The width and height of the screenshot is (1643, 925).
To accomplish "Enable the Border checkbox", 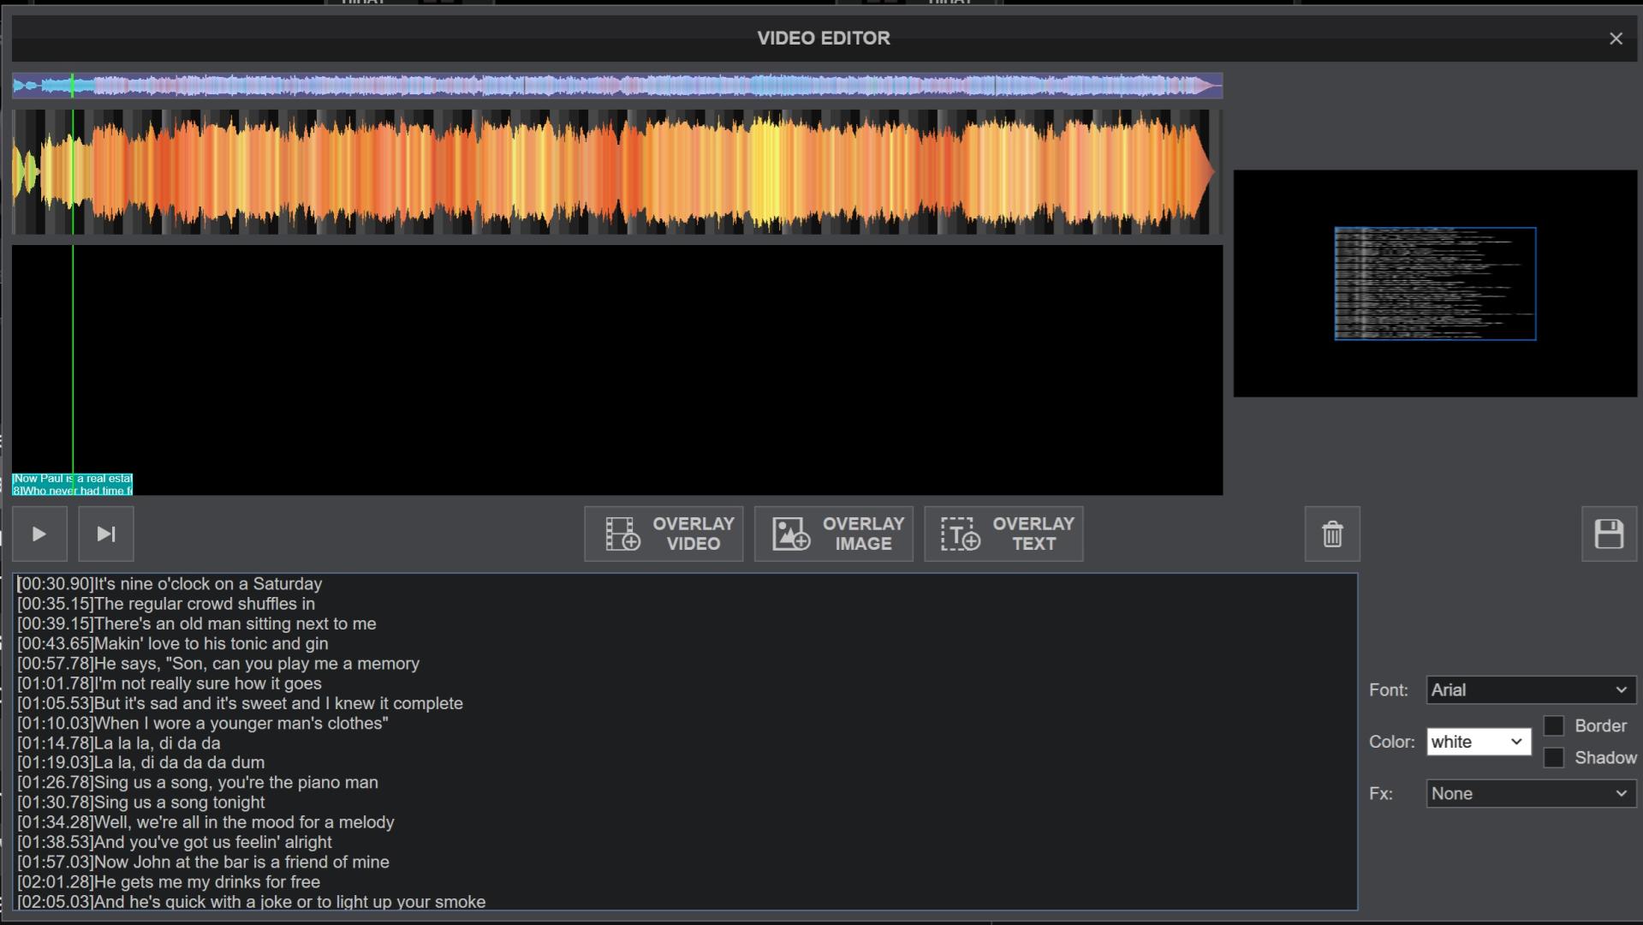I will click(1553, 726).
